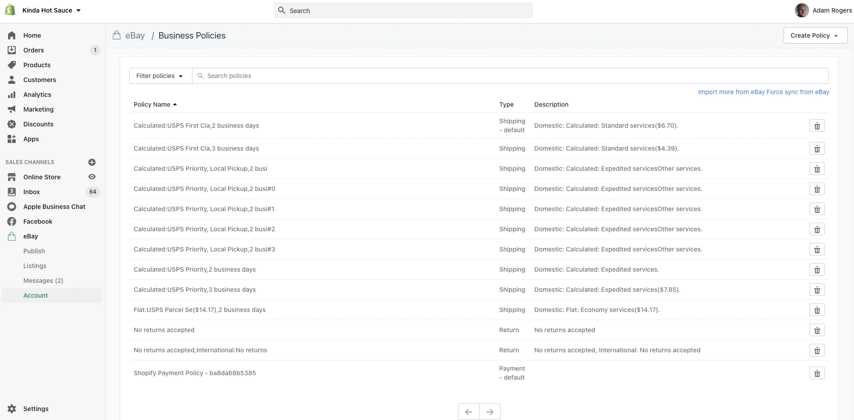Open Listings under eBay channel
The image size is (854, 420).
click(35, 266)
